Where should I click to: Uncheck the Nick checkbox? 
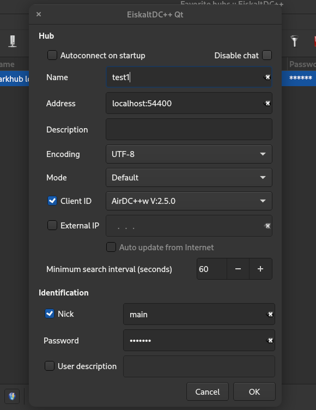click(50, 314)
